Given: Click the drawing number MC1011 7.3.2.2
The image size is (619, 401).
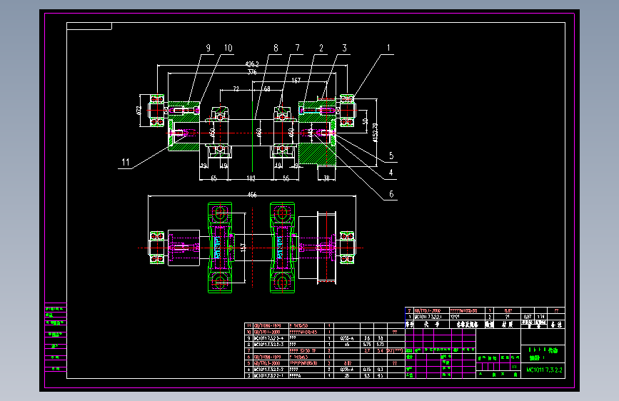Looking at the screenshot, I should tap(544, 370).
